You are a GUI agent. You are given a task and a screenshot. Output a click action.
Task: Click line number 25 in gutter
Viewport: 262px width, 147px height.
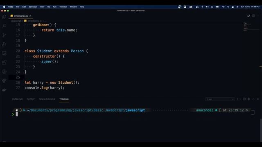click(x=18, y=77)
